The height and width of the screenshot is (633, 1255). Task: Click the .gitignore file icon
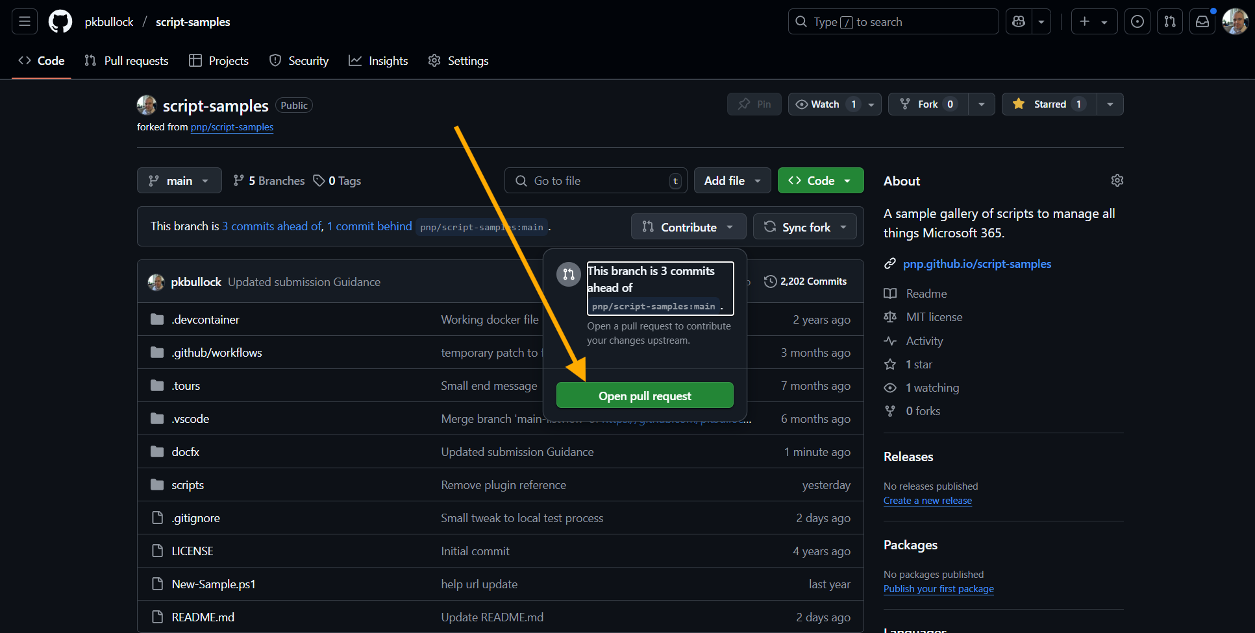pyautogui.click(x=157, y=518)
